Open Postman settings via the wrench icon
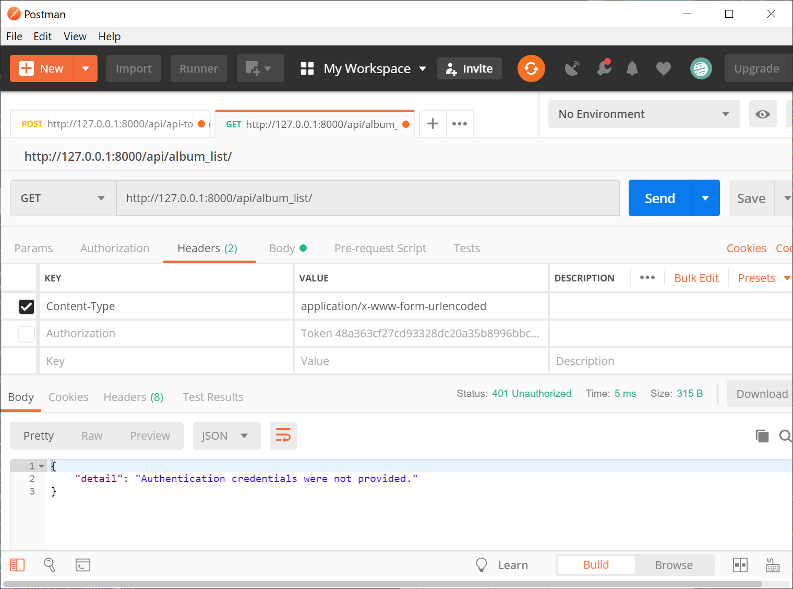 click(604, 68)
